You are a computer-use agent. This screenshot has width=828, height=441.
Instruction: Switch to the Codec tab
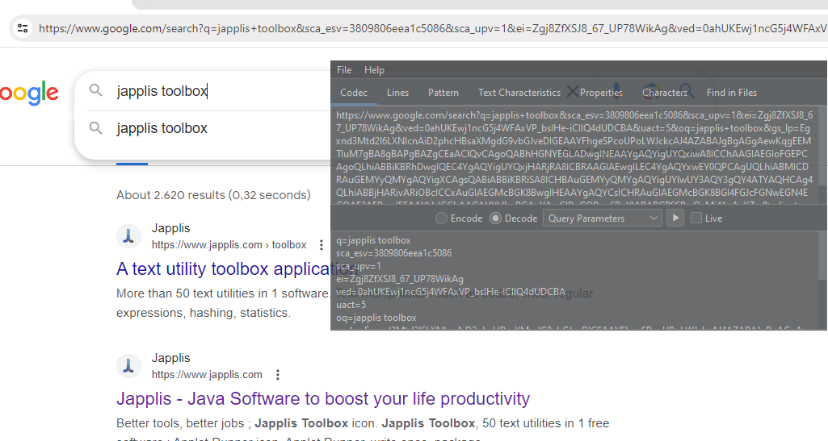354,93
